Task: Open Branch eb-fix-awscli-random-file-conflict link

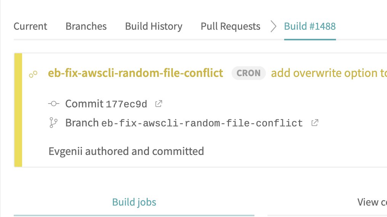Action: coord(184,123)
